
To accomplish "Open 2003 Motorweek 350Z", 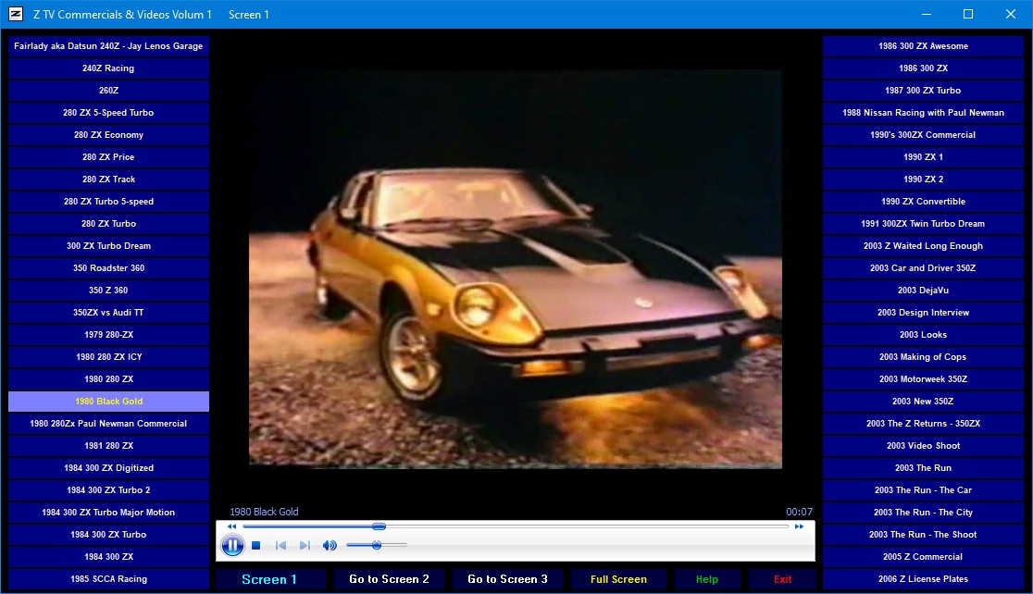I will [923, 379].
